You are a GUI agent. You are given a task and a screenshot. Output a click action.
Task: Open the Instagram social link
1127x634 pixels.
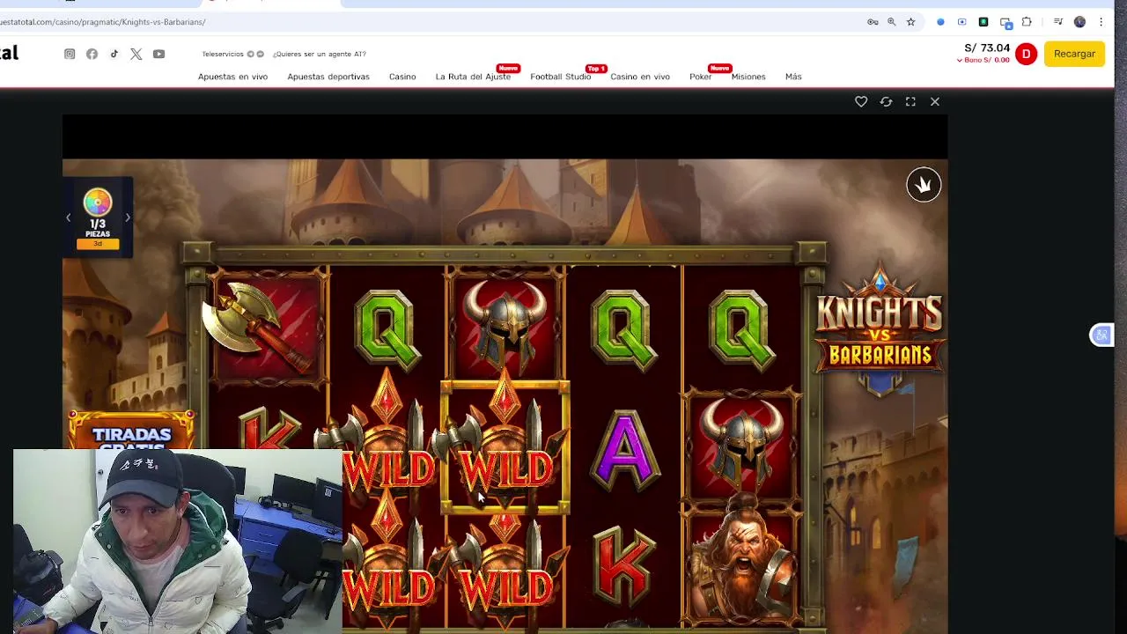click(x=70, y=54)
